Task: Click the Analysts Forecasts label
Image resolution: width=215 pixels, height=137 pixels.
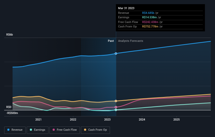Action: pos(130,41)
